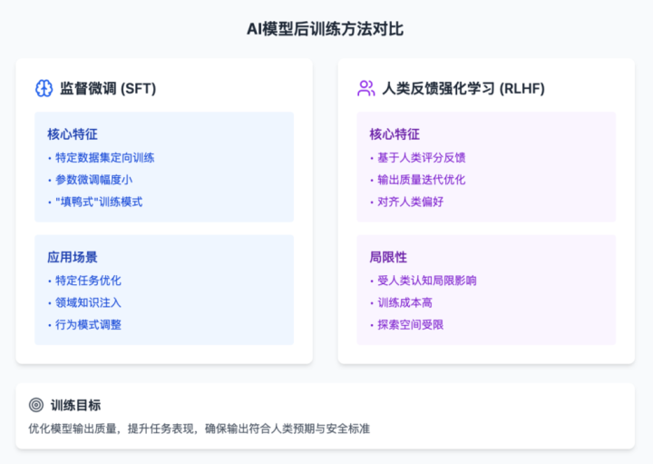Click the brain icon beside 监督微调 (SFT)
The height and width of the screenshot is (464, 653).
click(44, 88)
